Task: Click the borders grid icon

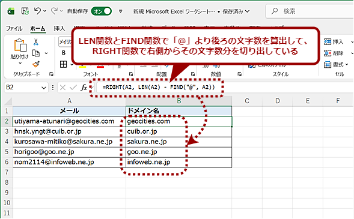Action: point(64,64)
